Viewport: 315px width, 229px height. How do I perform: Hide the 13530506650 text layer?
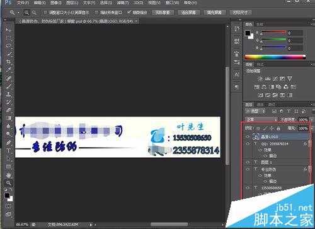point(248,188)
